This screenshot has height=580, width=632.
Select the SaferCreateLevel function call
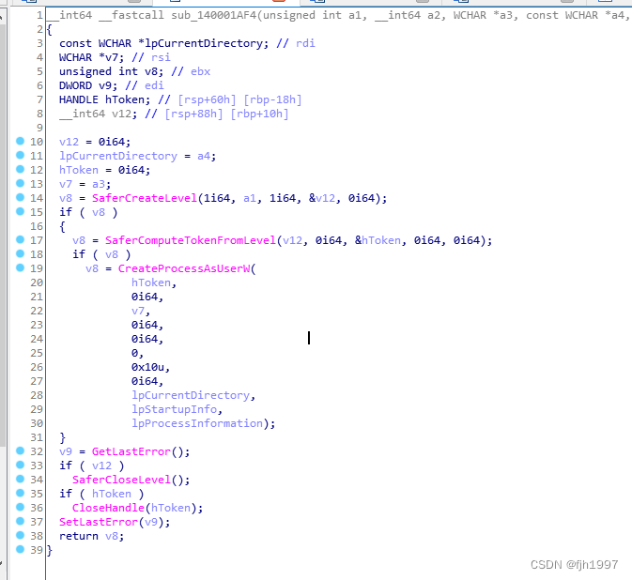pyautogui.click(x=145, y=198)
